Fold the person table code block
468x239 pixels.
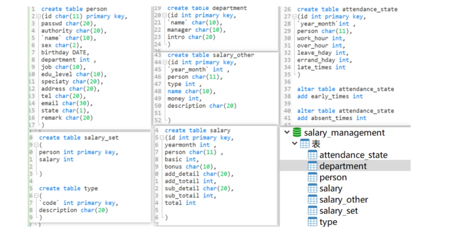(38, 16)
